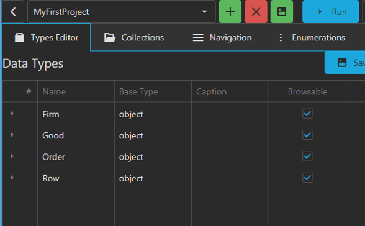This screenshot has height=226, width=365.
Task: Toggle Browsable checkbox for Order
Action: point(307,156)
